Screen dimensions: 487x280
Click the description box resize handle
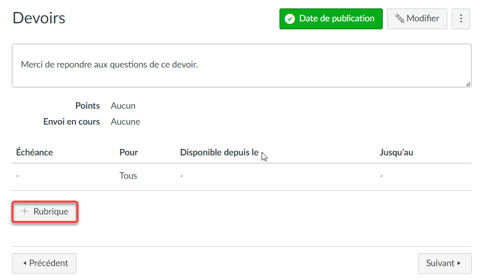click(x=468, y=84)
